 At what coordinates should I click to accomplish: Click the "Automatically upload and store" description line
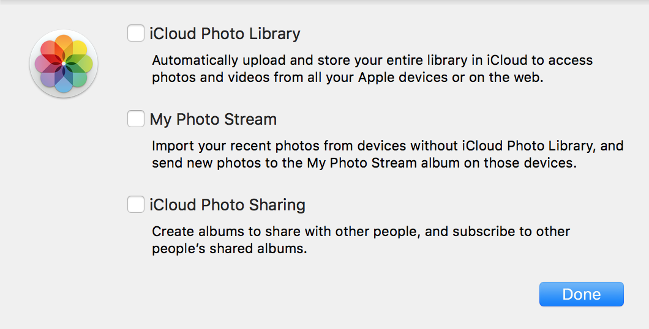point(372,61)
